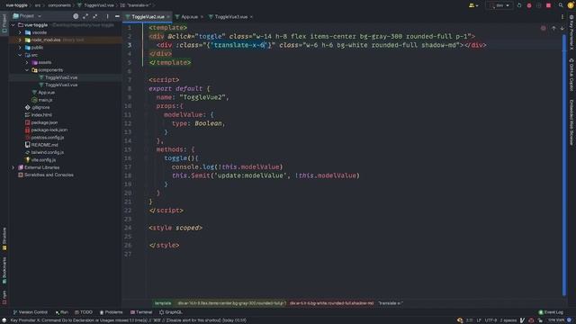Click the yellow user avatar icon

pos(570,5)
